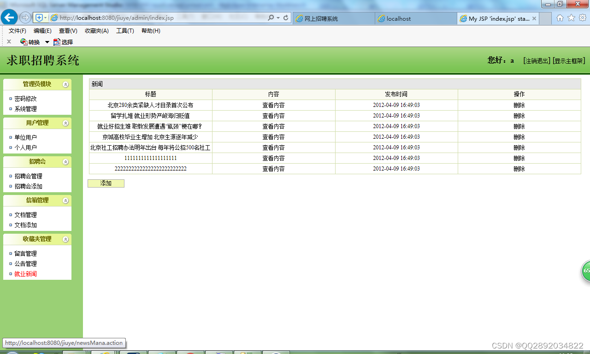Click the 显示主框架 link
This screenshot has width=590, height=354.
click(569, 61)
